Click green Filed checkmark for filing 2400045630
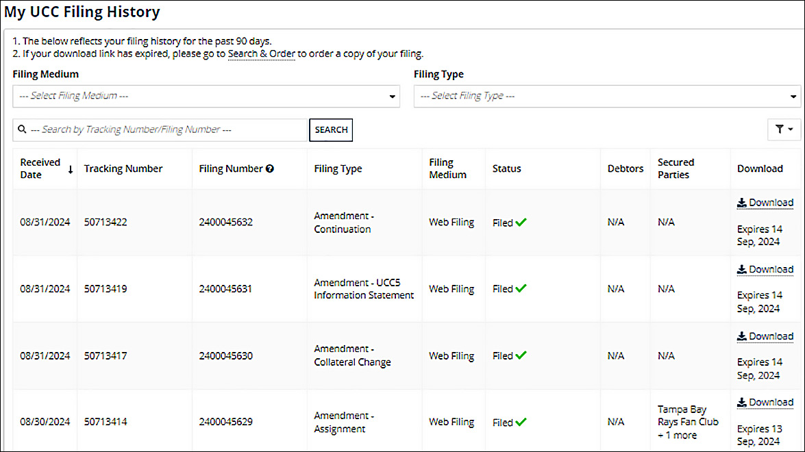Viewport: 805px width, 452px height. click(x=521, y=355)
